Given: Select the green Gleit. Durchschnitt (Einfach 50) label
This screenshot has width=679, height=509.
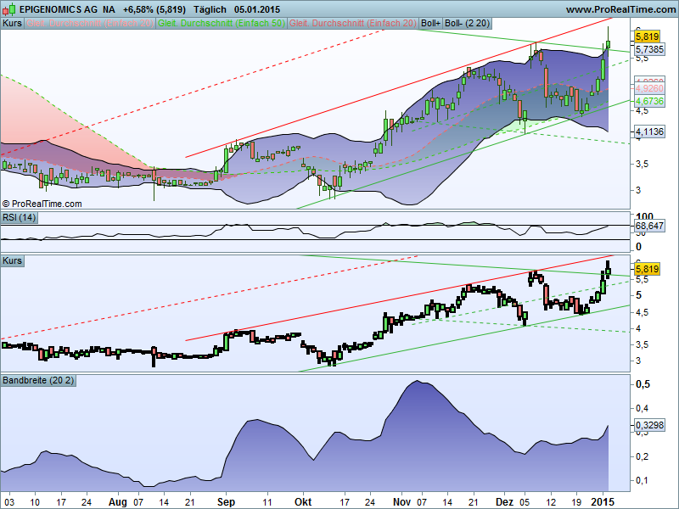Looking at the screenshot, I should tap(222, 23).
